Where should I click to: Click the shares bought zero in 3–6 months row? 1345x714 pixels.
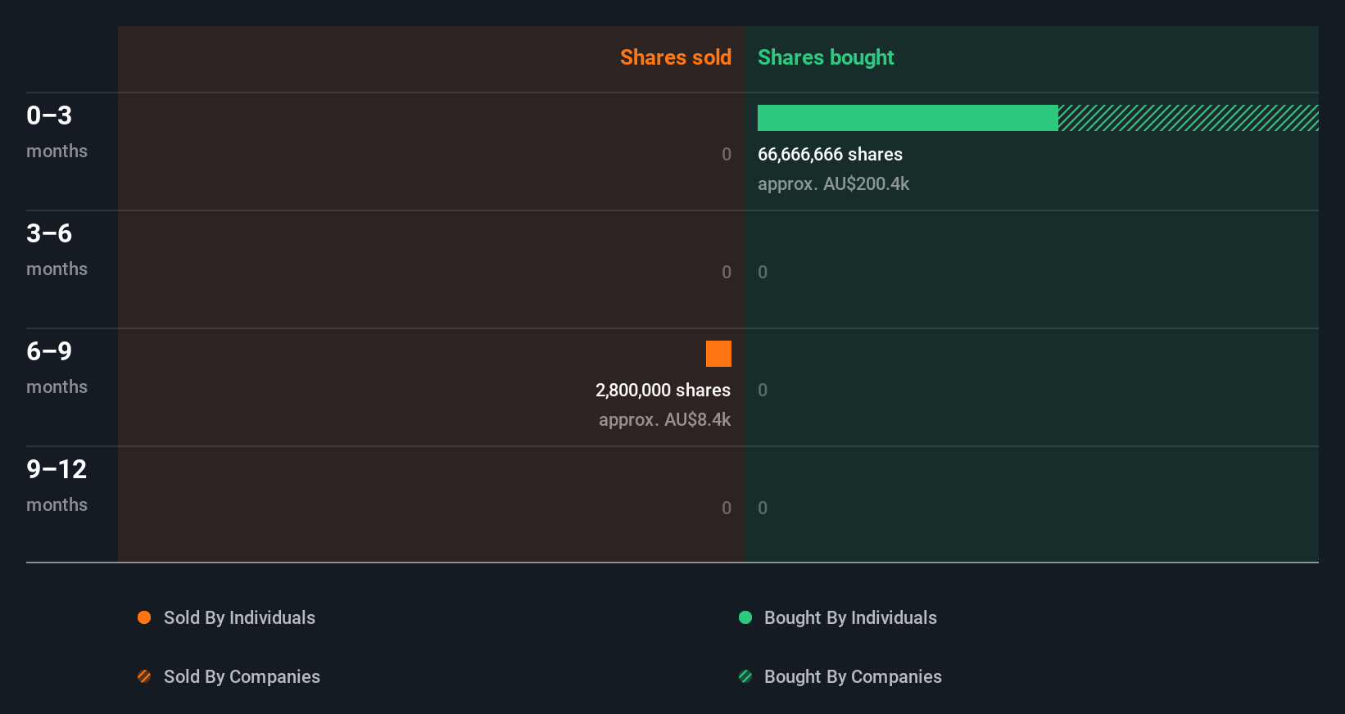click(763, 273)
